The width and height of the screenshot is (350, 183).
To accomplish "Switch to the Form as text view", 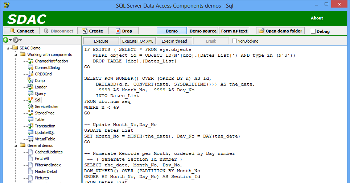I will click(x=234, y=31).
